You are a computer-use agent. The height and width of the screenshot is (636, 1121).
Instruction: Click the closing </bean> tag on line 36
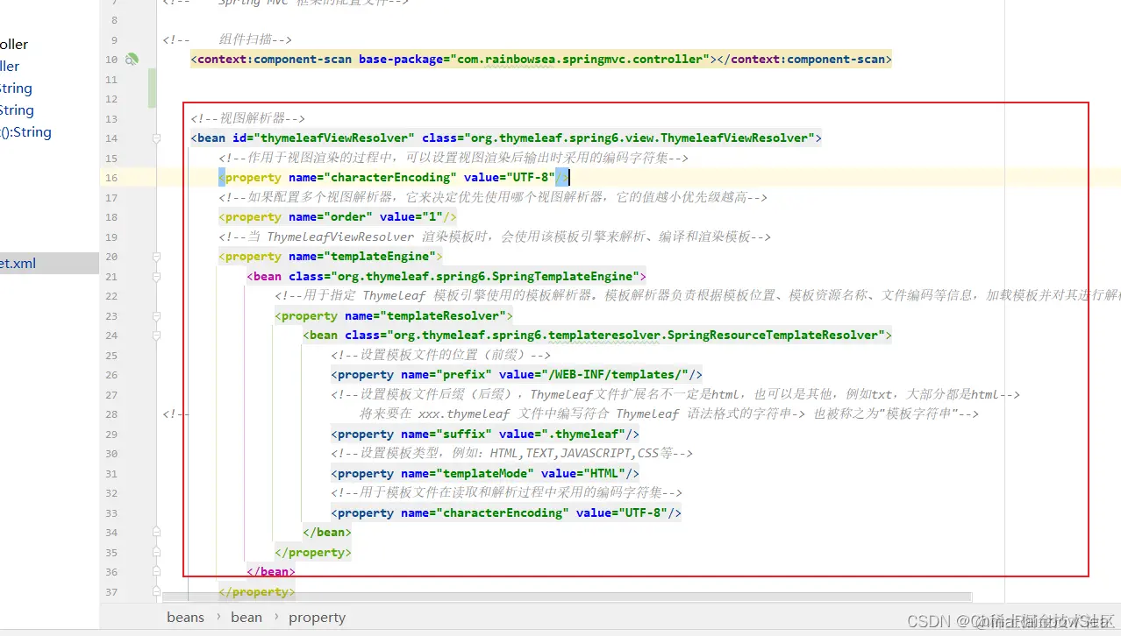pyautogui.click(x=271, y=572)
